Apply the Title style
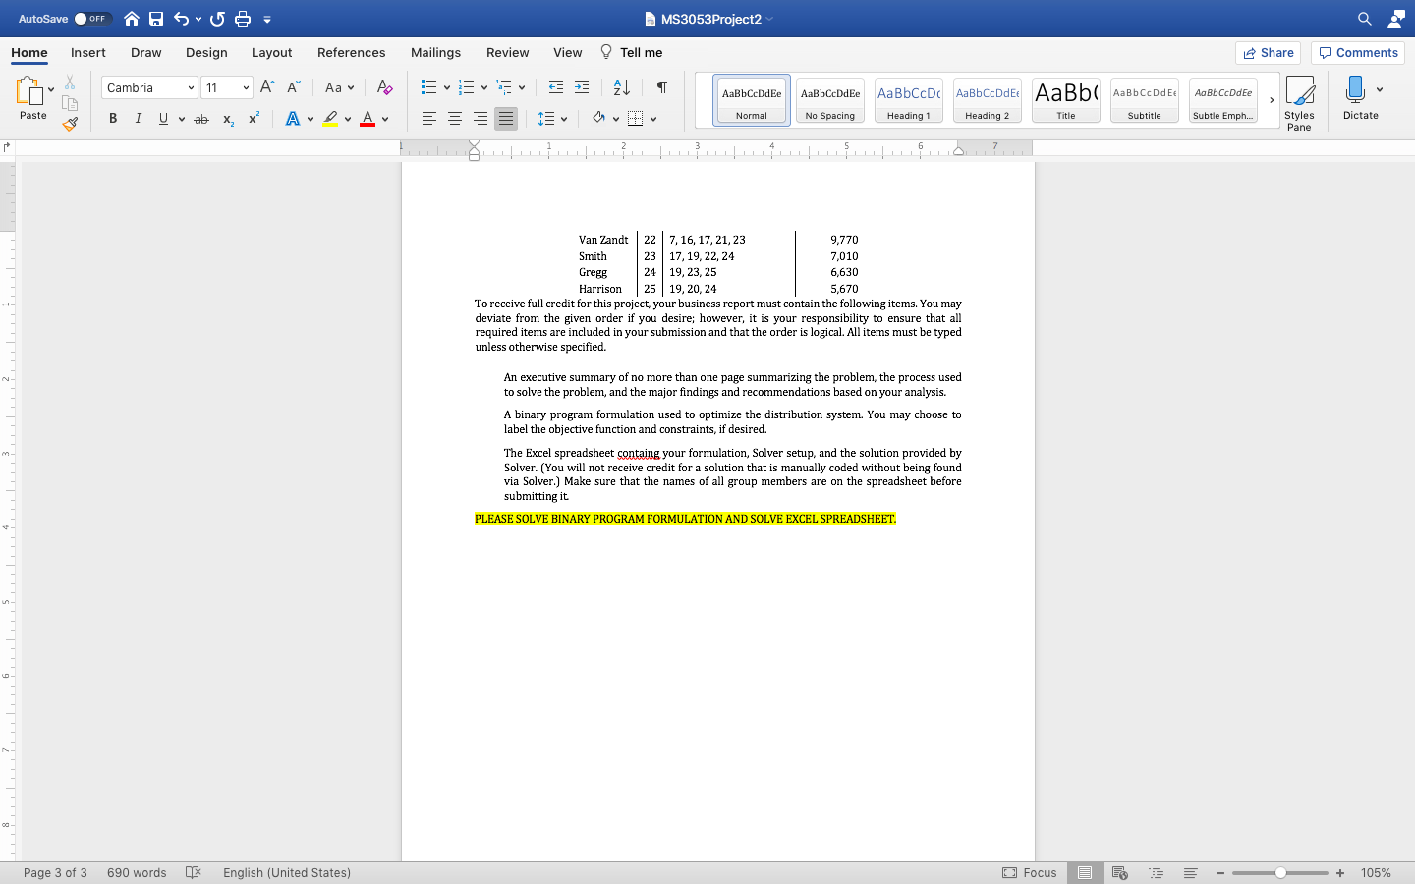1415x884 pixels. pyautogui.click(x=1066, y=100)
